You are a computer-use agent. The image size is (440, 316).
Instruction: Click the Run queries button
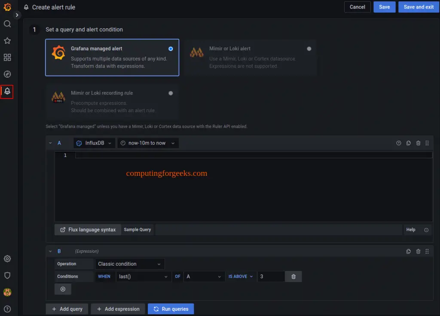(171, 309)
